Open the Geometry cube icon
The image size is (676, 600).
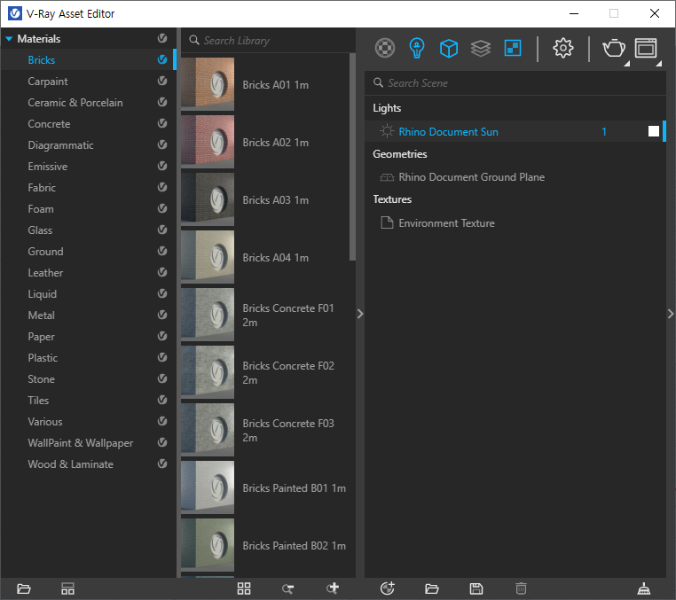[448, 48]
